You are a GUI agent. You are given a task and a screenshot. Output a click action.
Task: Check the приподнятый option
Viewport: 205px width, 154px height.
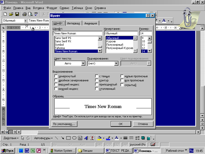point(97,84)
